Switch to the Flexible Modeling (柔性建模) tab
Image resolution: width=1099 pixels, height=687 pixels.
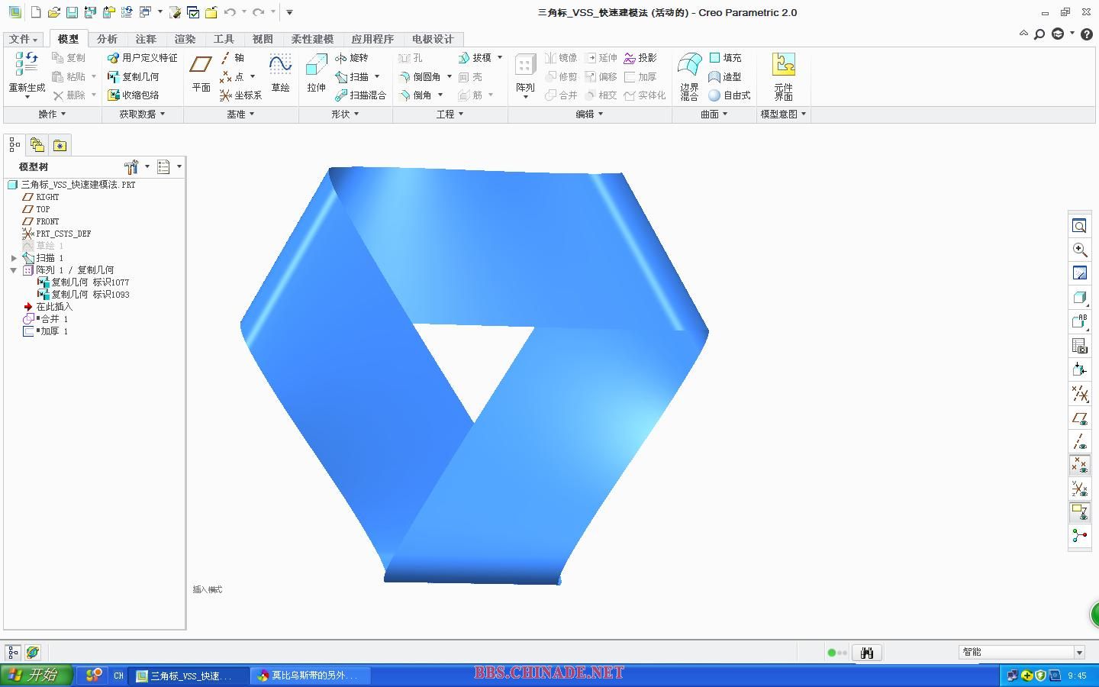coord(312,39)
